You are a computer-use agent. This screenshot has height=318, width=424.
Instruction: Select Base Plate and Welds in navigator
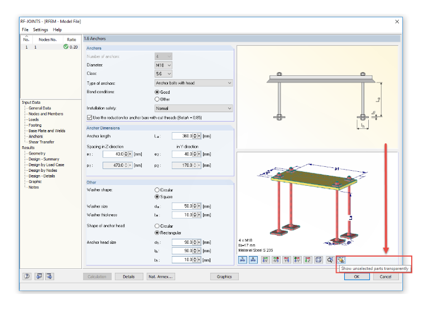(x=47, y=131)
